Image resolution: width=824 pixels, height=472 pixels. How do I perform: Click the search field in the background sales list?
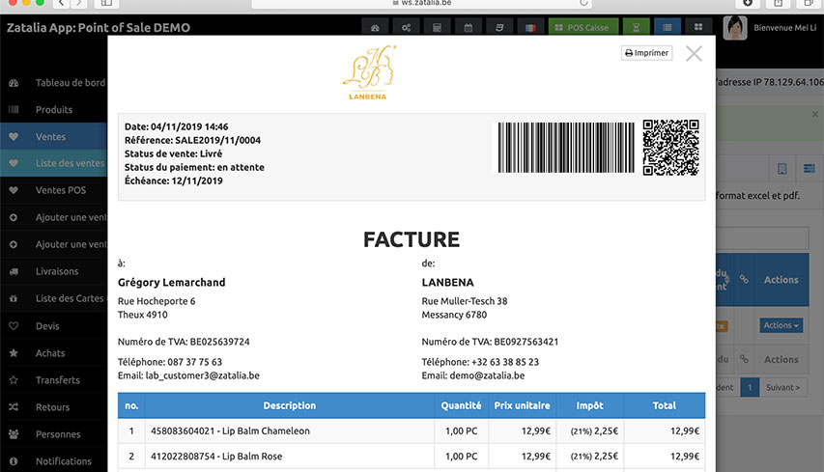point(762,237)
